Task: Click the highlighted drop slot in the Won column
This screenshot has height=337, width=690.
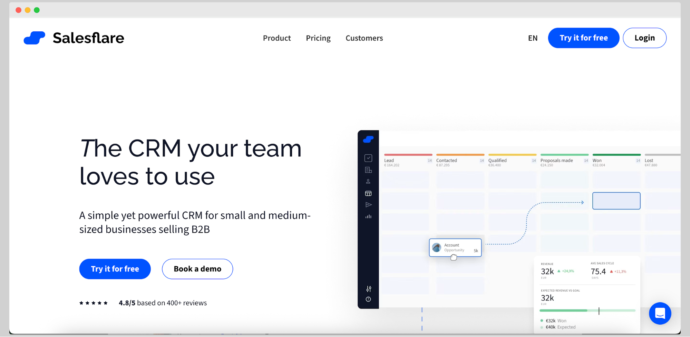Action: tap(616, 201)
